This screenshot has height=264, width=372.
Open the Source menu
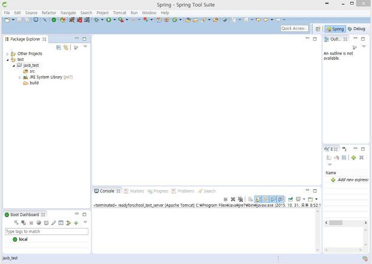pyautogui.click(x=31, y=13)
